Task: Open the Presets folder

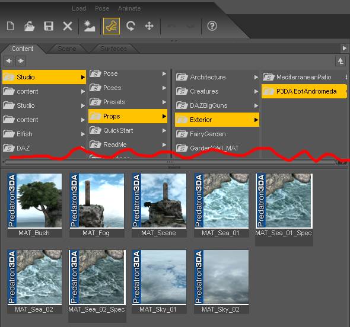Action: tap(128, 102)
